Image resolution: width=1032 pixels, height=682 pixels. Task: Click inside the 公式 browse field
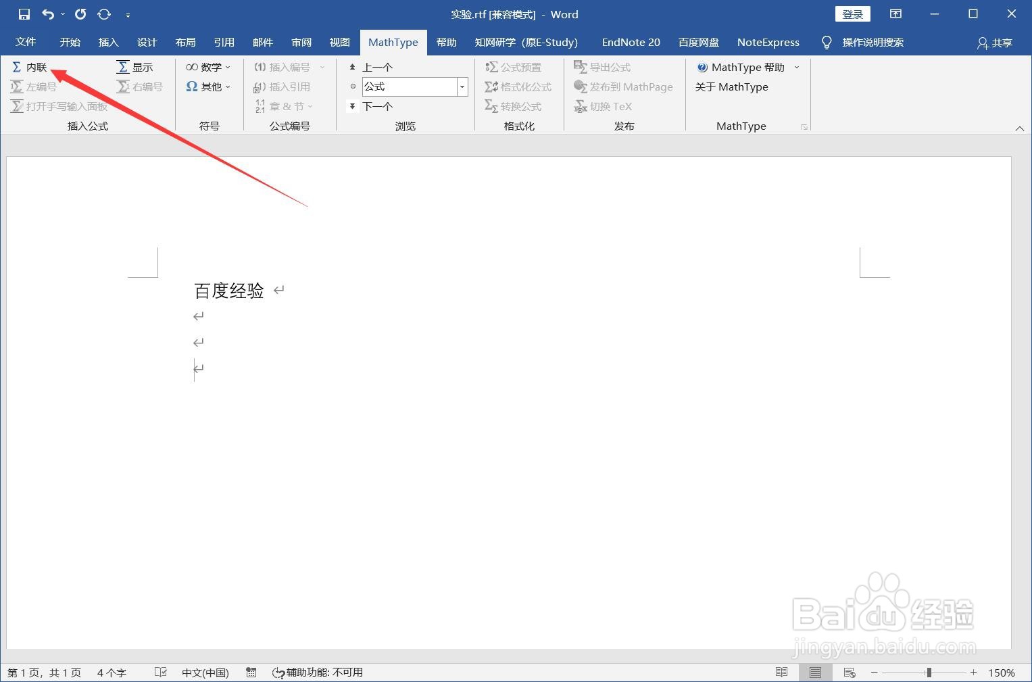click(410, 87)
